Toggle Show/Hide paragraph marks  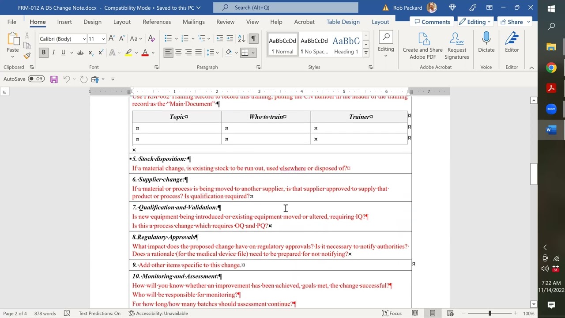tap(253, 39)
